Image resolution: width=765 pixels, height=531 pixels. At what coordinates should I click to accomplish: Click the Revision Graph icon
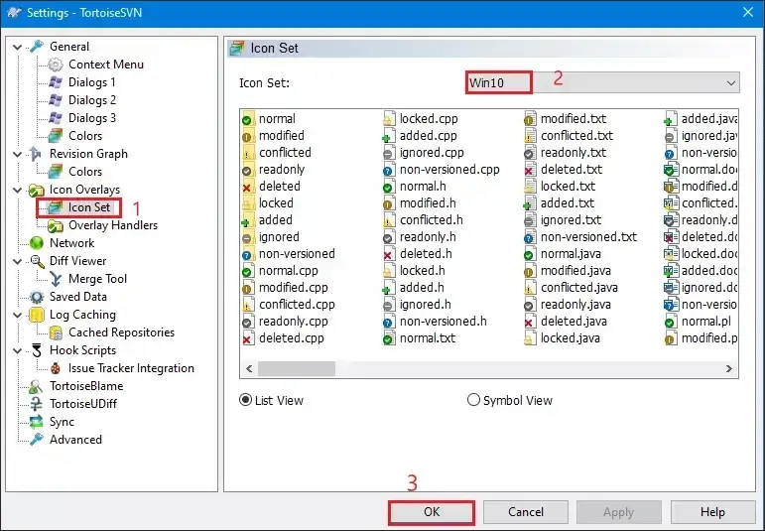pos(36,154)
